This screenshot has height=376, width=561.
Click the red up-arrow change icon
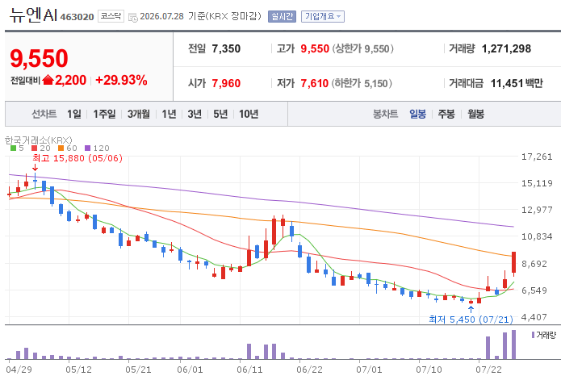[x=48, y=80]
